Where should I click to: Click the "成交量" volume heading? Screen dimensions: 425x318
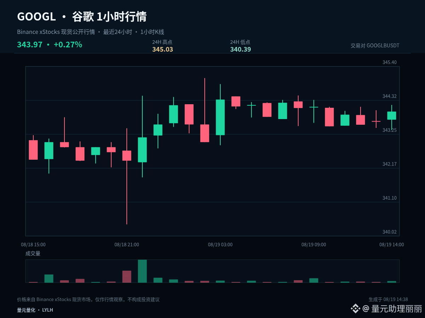33,253
